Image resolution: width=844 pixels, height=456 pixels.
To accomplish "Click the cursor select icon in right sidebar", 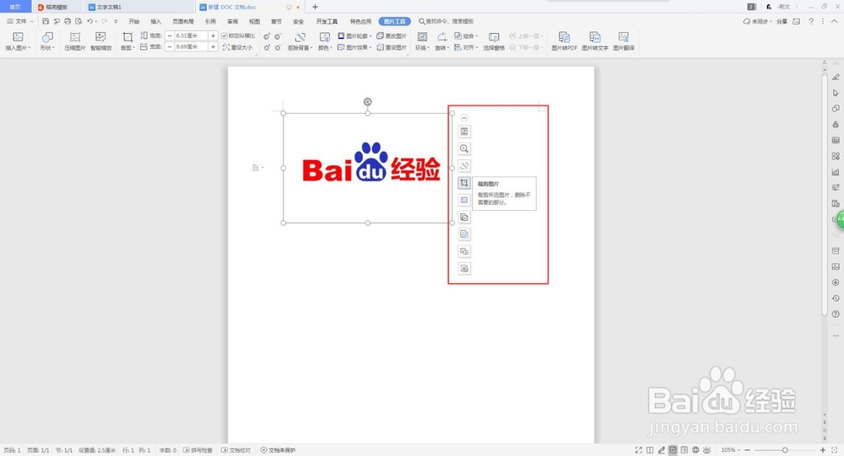I will [x=836, y=93].
